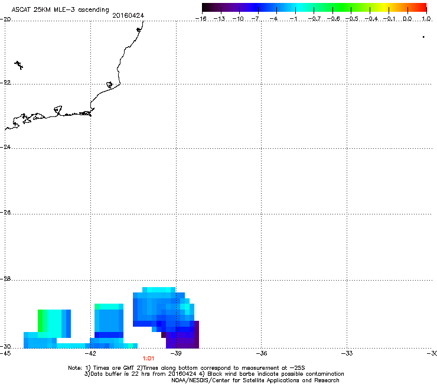Click the small island outline in upper left
The image size is (437, 384).
[19, 65]
